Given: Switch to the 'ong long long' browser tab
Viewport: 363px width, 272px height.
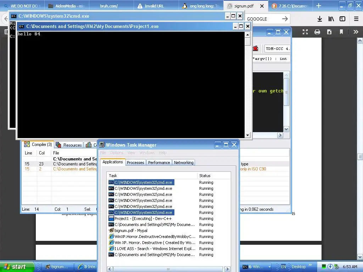Looking at the screenshot, I should pyautogui.click(x=201, y=6).
